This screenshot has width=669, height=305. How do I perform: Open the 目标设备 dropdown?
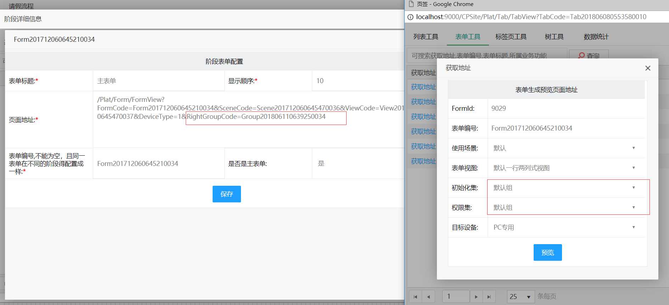click(566, 227)
